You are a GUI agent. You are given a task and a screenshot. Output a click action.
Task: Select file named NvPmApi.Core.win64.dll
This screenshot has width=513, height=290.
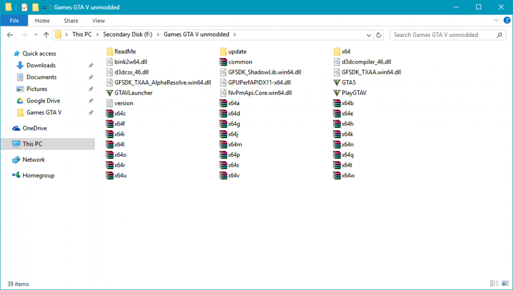click(260, 93)
